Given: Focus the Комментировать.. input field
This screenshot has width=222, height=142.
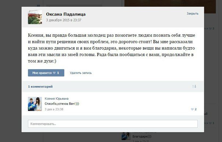Looking at the screenshot, I should 113,124.
